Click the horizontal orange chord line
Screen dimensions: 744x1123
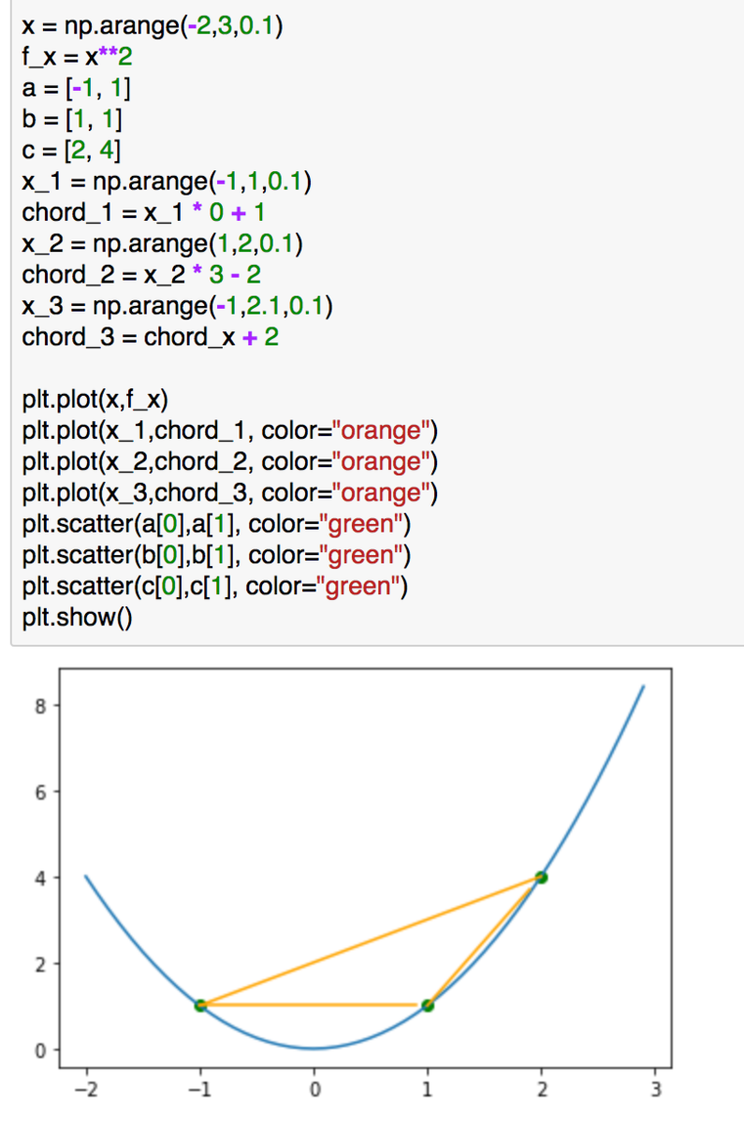308,1005
